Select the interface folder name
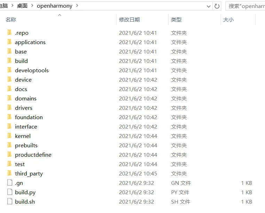The width and height of the screenshot is (265, 213). (x=26, y=126)
